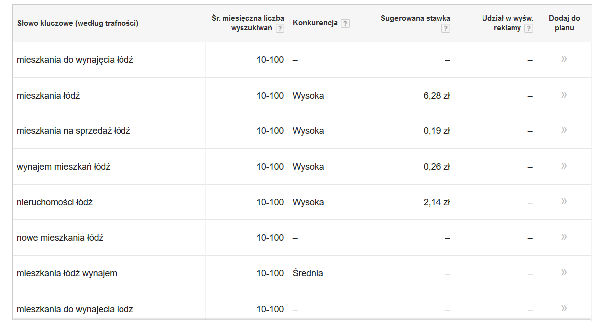Add 'mieszkania do wynajęcia łódź' to plan
Image resolution: width=604 pixels, height=321 pixels.
click(564, 59)
